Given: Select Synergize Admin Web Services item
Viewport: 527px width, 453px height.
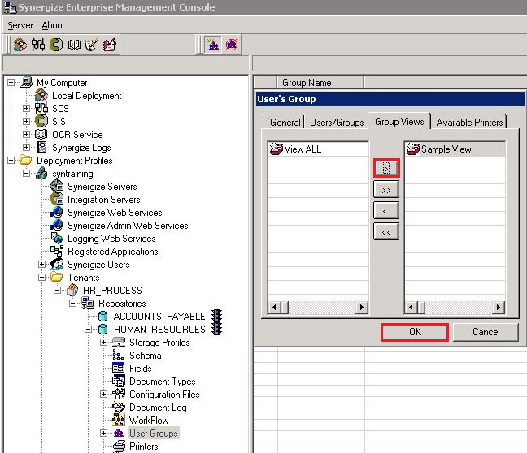Looking at the screenshot, I should (x=128, y=226).
